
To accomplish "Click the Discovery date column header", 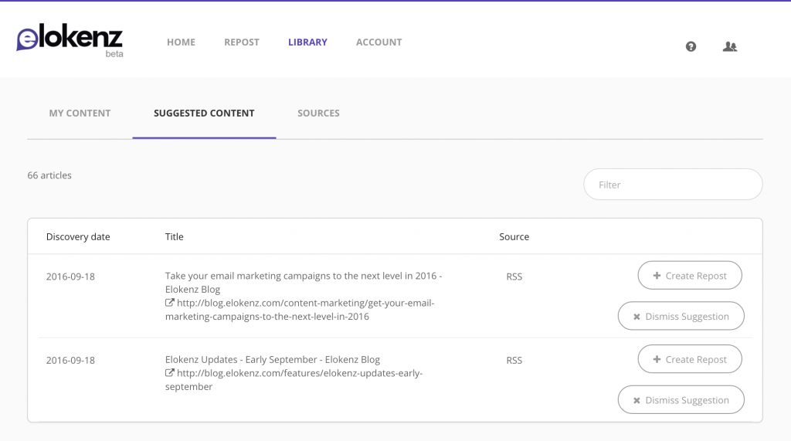I will (78, 237).
